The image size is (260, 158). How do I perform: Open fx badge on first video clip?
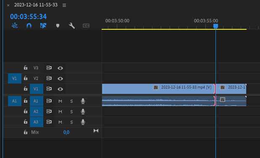click(156, 87)
